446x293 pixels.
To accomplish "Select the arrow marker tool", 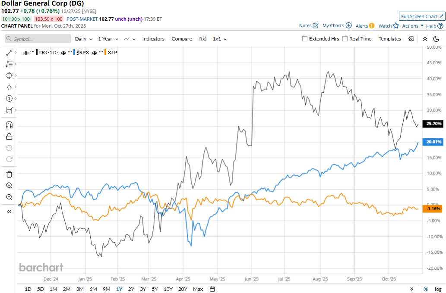I will pos(9,87).
